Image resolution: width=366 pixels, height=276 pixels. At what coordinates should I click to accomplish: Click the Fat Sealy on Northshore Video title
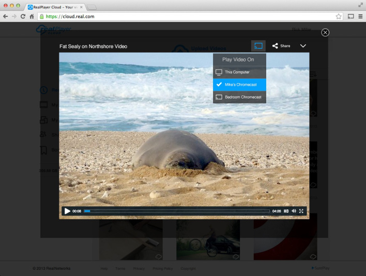[93, 46]
